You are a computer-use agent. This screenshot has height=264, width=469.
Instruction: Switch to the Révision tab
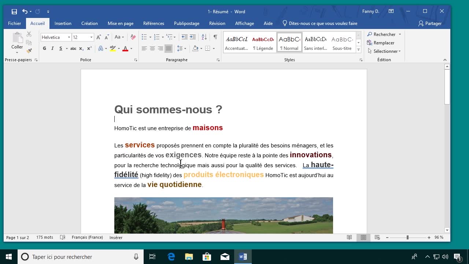point(217,23)
